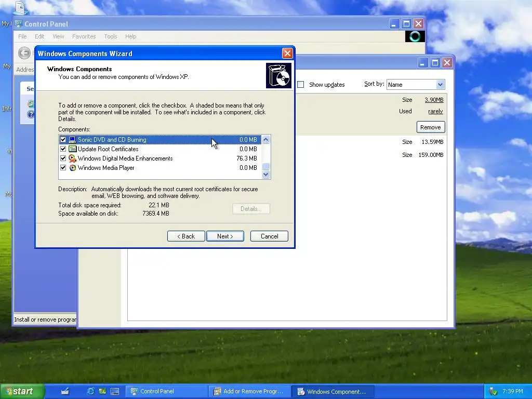Click the 13.59MB program size entry
The image size is (532, 399).
click(432, 142)
